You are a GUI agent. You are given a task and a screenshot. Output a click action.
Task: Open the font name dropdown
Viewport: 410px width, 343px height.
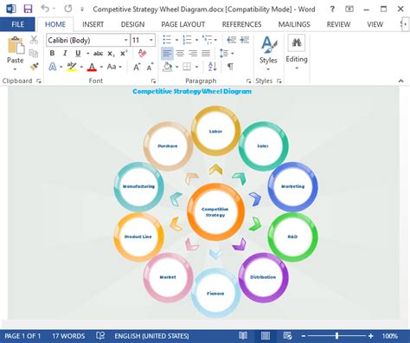coord(126,40)
